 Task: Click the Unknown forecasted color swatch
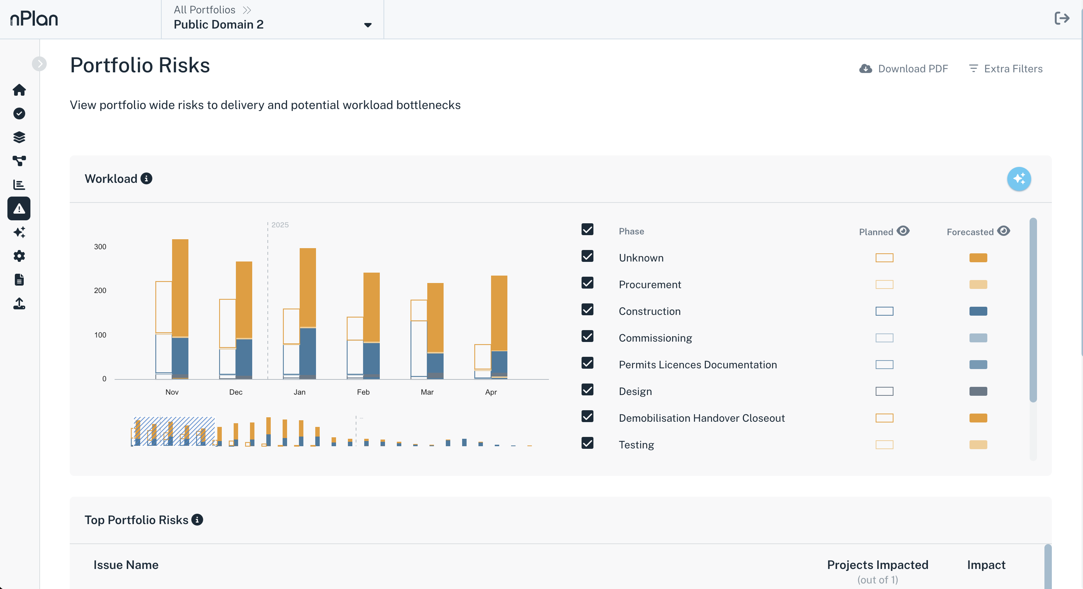(x=978, y=258)
